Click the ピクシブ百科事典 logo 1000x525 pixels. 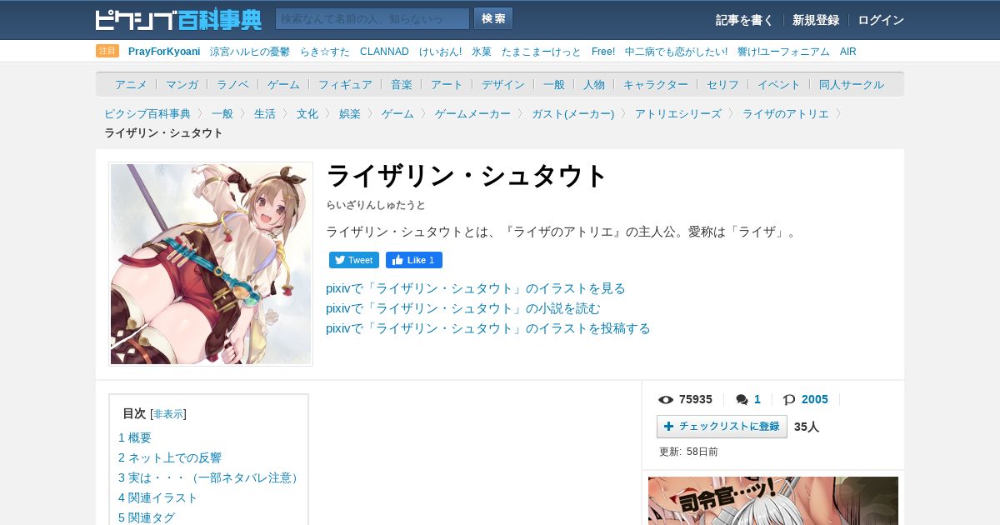pyautogui.click(x=178, y=19)
